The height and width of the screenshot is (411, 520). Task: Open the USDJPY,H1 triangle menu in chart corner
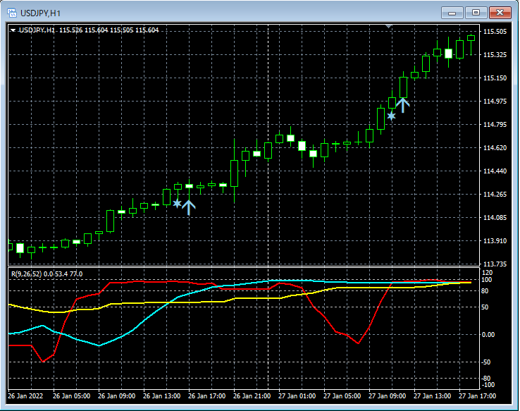click(13, 30)
